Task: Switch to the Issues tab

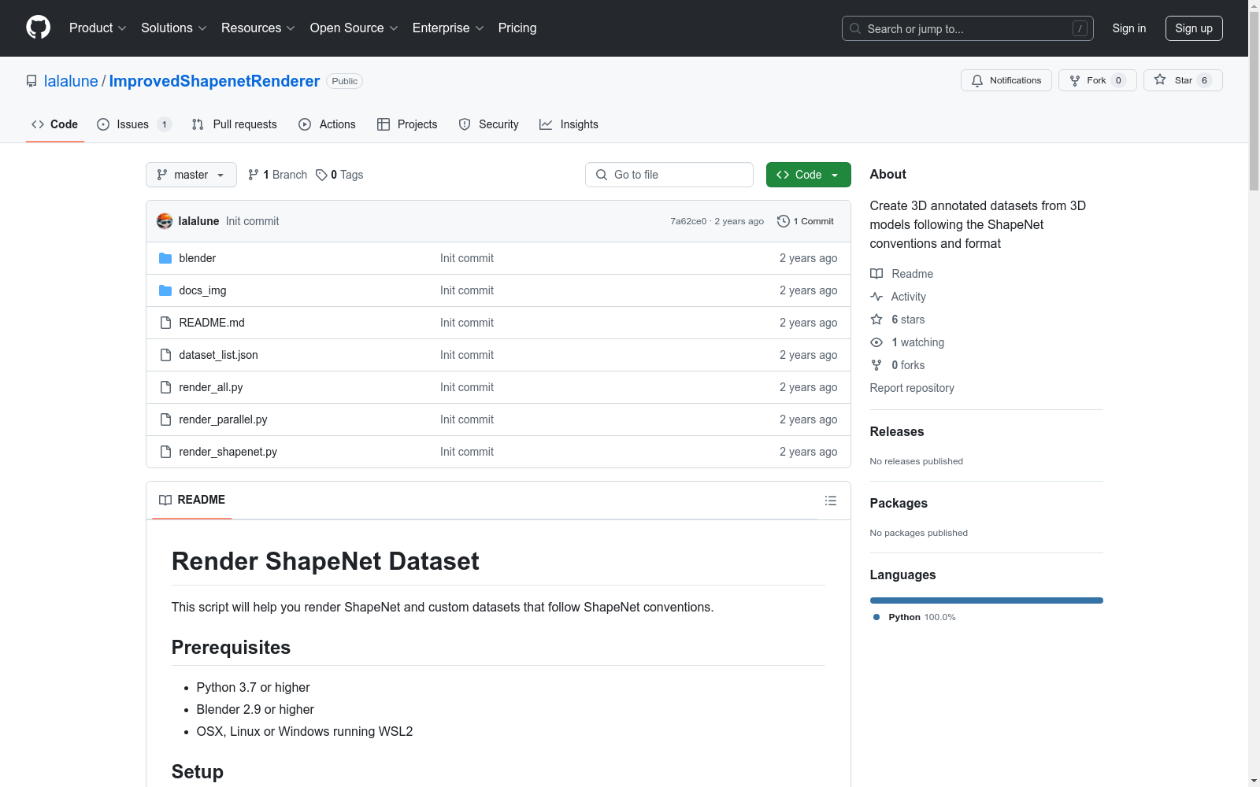Action: click(133, 124)
